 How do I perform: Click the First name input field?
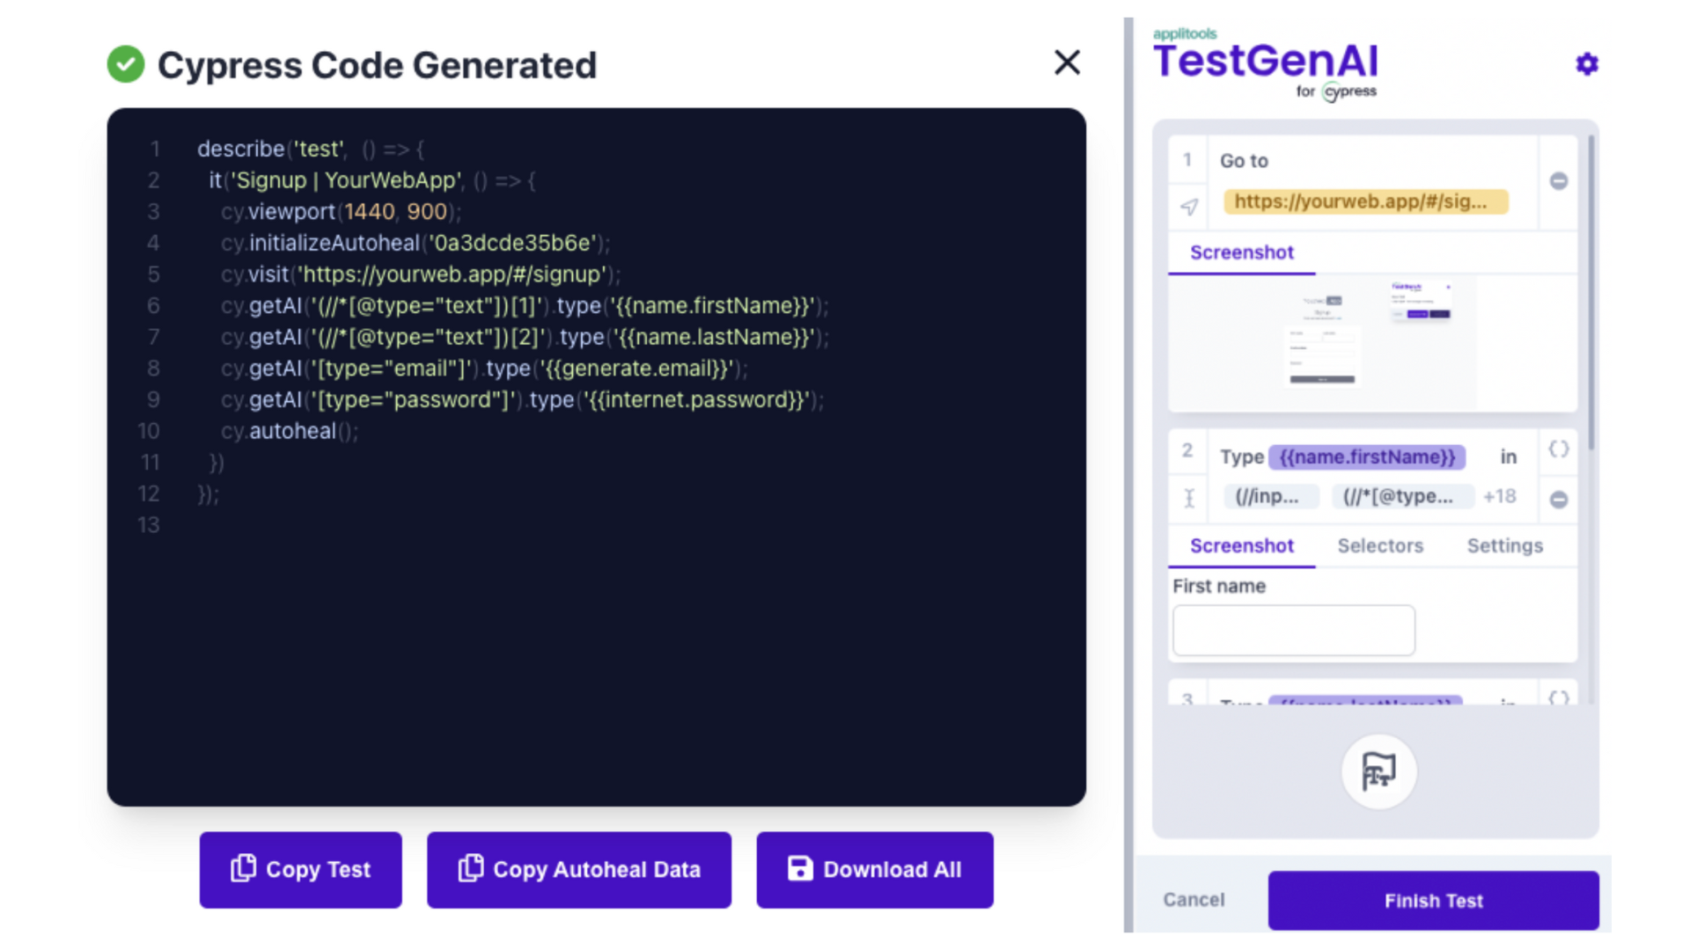coord(1292,630)
